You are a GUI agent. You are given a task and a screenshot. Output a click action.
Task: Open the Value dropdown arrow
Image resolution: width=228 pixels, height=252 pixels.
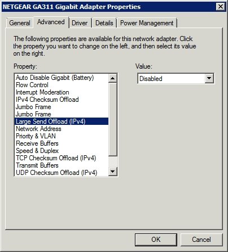coord(209,78)
